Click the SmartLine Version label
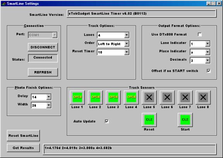Viewport: 223px width, 158px height. [x=46, y=15]
